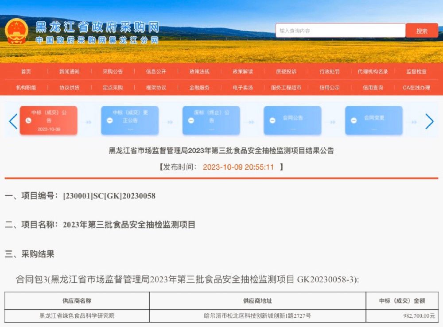
Task: Open the 采购公告 menu item
Action: coord(113,71)
